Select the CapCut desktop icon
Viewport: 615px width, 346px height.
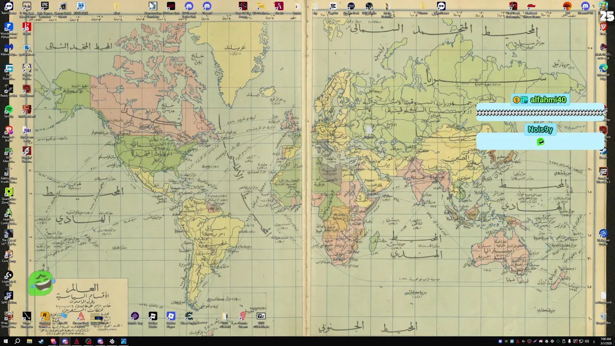coord(333,8)
